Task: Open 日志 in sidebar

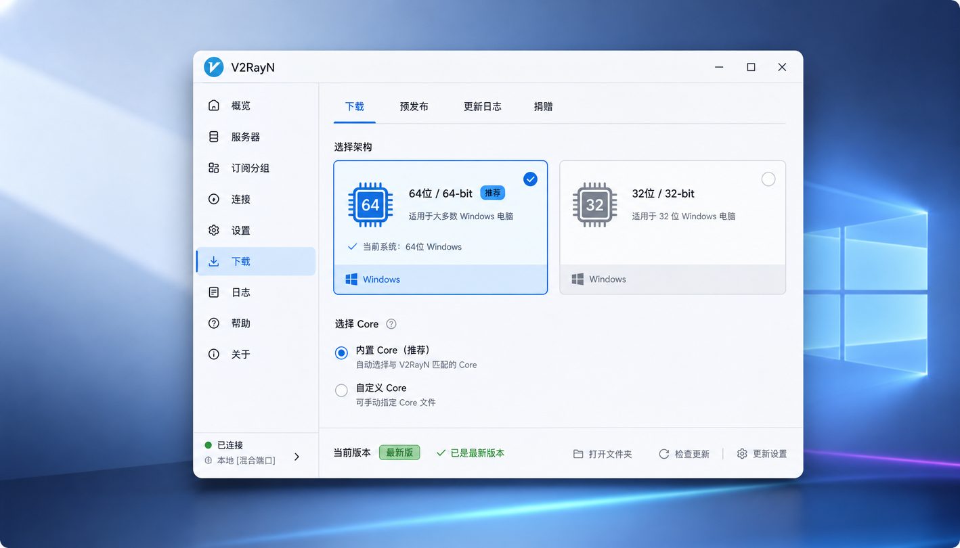Action: point(256,292)
